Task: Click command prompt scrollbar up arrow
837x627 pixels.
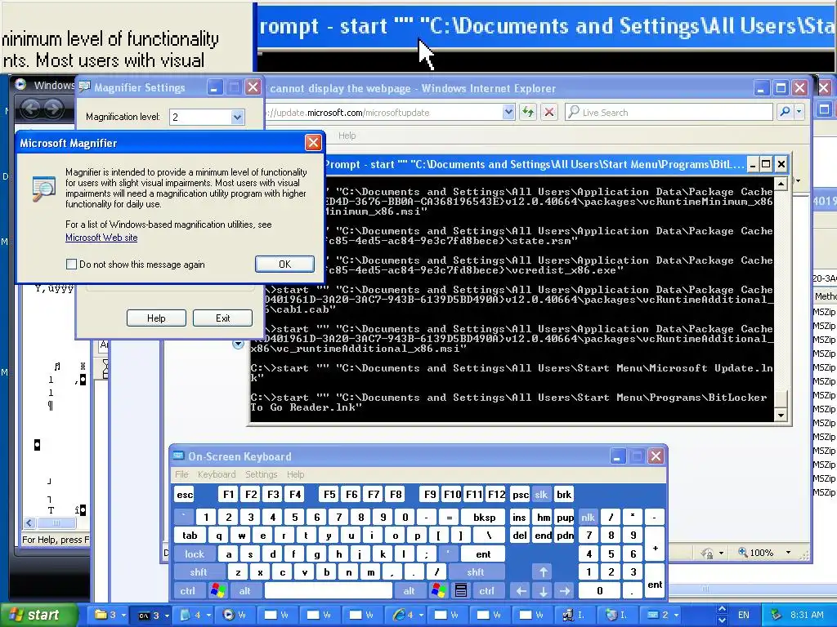Action: pyautogui.click(x=781, y=184)
